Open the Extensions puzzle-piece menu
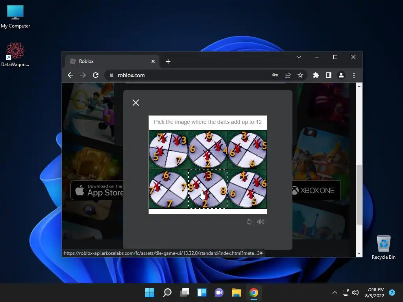 click(316, 75)
